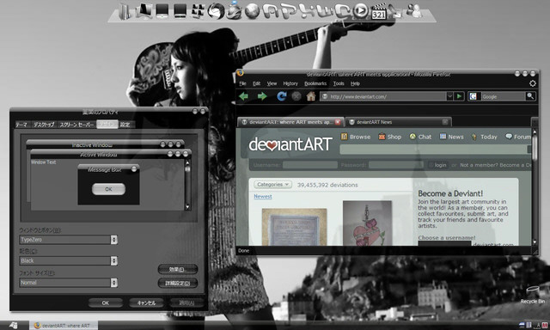Follow the Newest link on deviantART
The width and height of the screenshot is (550, 330).
click(x=263, y=197)
